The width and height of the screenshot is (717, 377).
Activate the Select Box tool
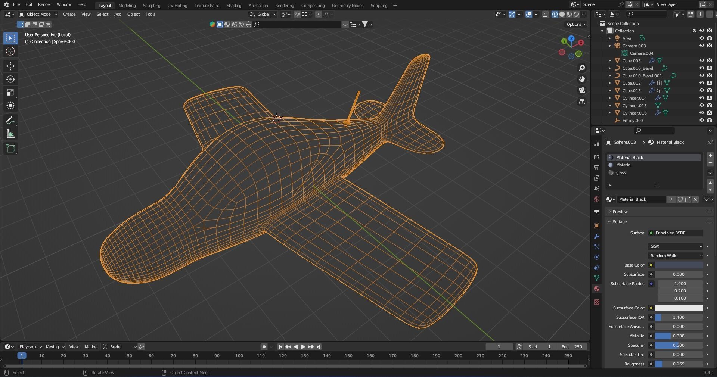click(x=10, y=38)
